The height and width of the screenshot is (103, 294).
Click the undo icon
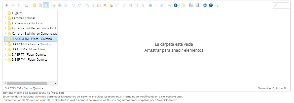[x=73, y=6]
